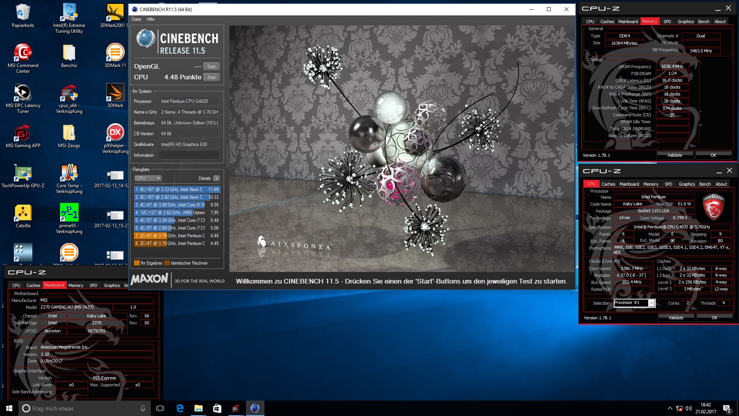Launch MSI Gaming APP
The height and width of the screenshot is (416, 739).
coord(23,136)
